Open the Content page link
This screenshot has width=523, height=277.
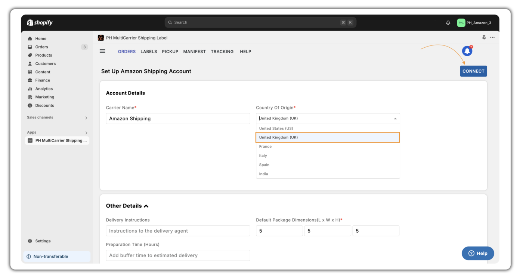pyautogui.click(x=43, y=72)
